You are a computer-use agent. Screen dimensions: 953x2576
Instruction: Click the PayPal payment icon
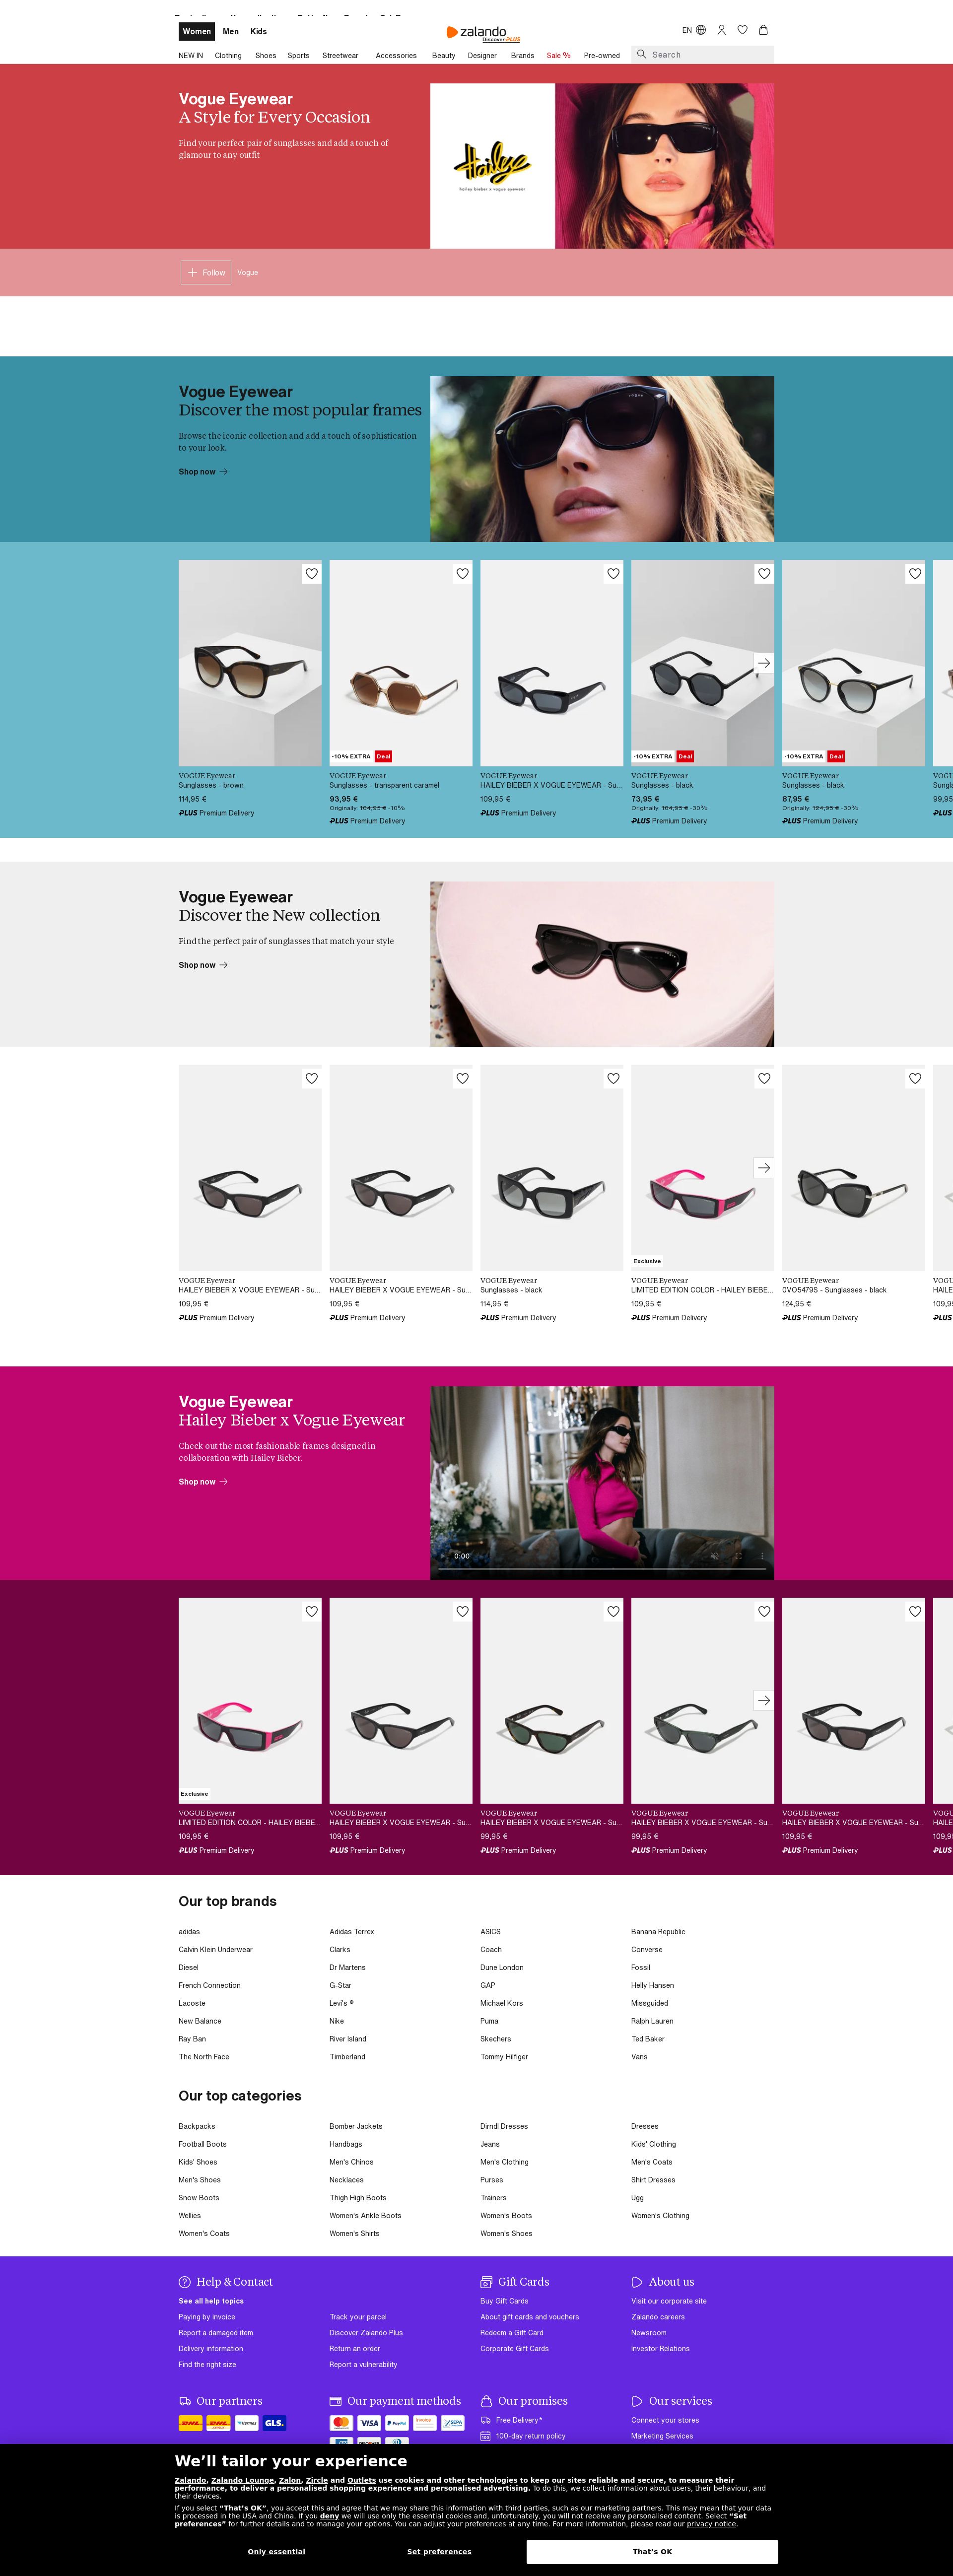[x=397, y=2423]
